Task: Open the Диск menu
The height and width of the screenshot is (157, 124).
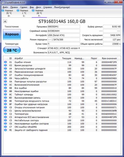Action: tap(39, 7)
